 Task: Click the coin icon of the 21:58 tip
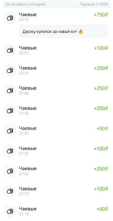pos(10,91)
